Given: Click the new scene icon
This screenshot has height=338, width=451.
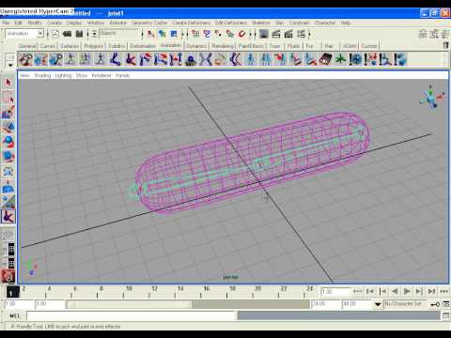Looking at the screenshot, I should [55, 34].
